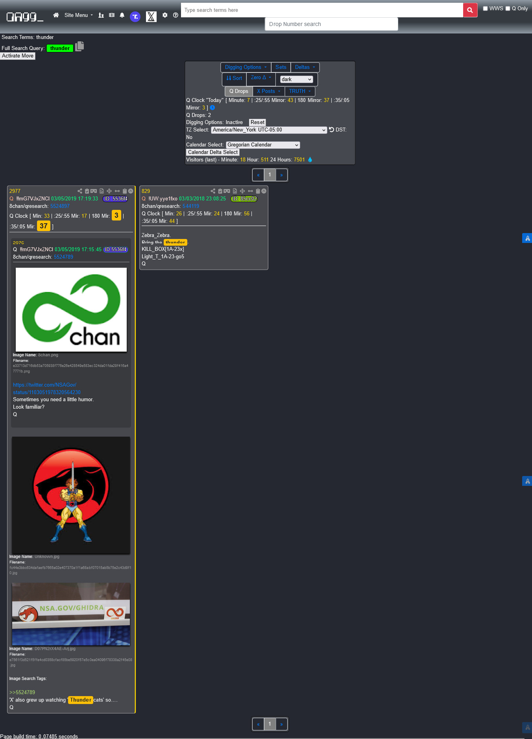Screen dimensions: 532x739
Task: Click the >>5524789 reply reference link
Action: tap(22, 692)
